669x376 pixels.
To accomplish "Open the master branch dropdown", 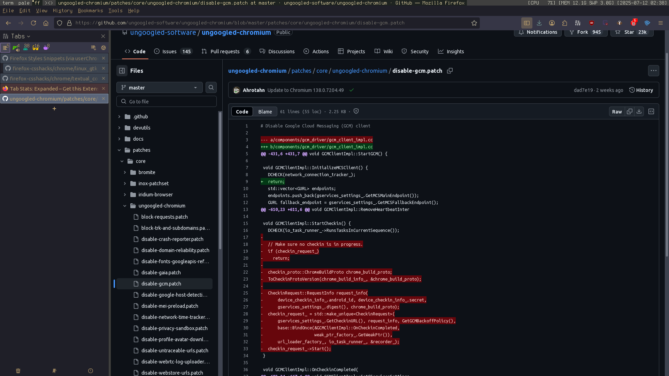I will [x=159, y=88].
